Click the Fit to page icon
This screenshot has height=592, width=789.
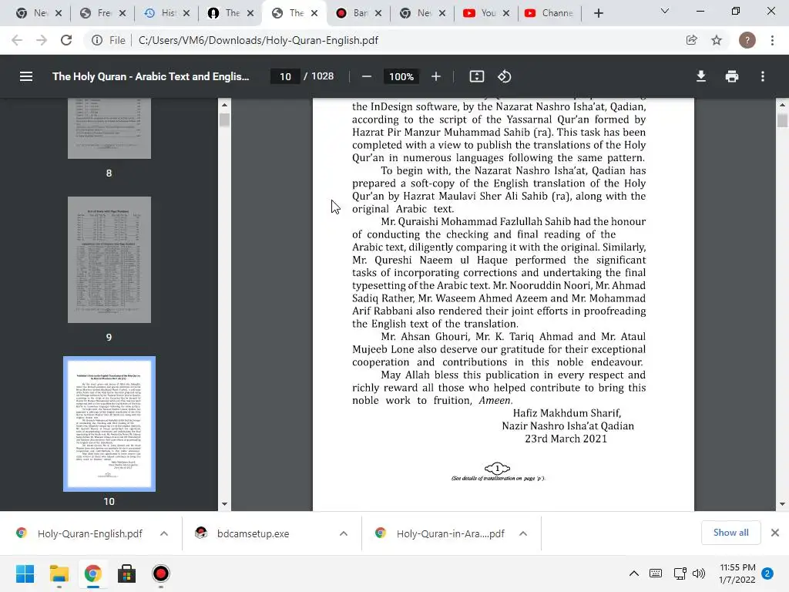pyautogui.click(x=476, y=76)
